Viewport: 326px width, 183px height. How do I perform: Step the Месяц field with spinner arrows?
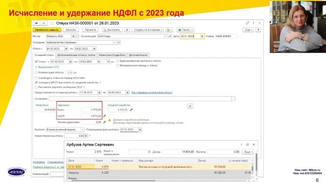point(77,36)
